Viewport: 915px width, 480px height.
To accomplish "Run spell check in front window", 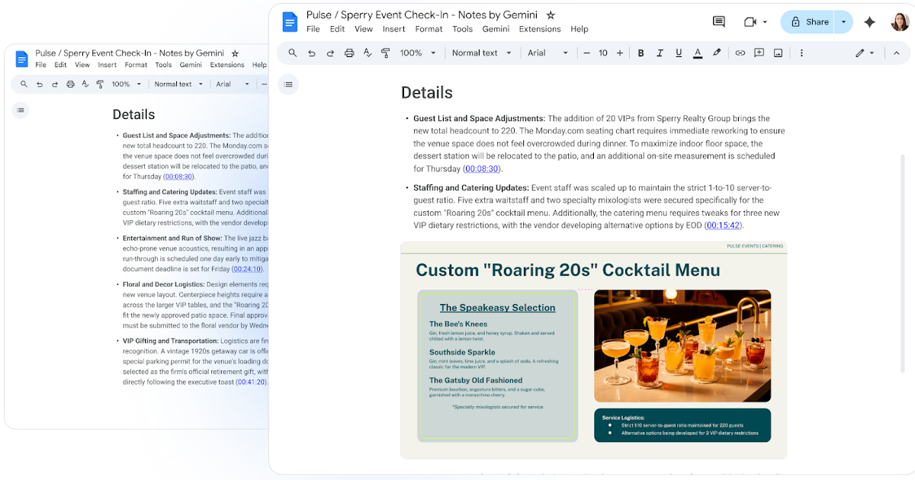I will tap(368, 53).
